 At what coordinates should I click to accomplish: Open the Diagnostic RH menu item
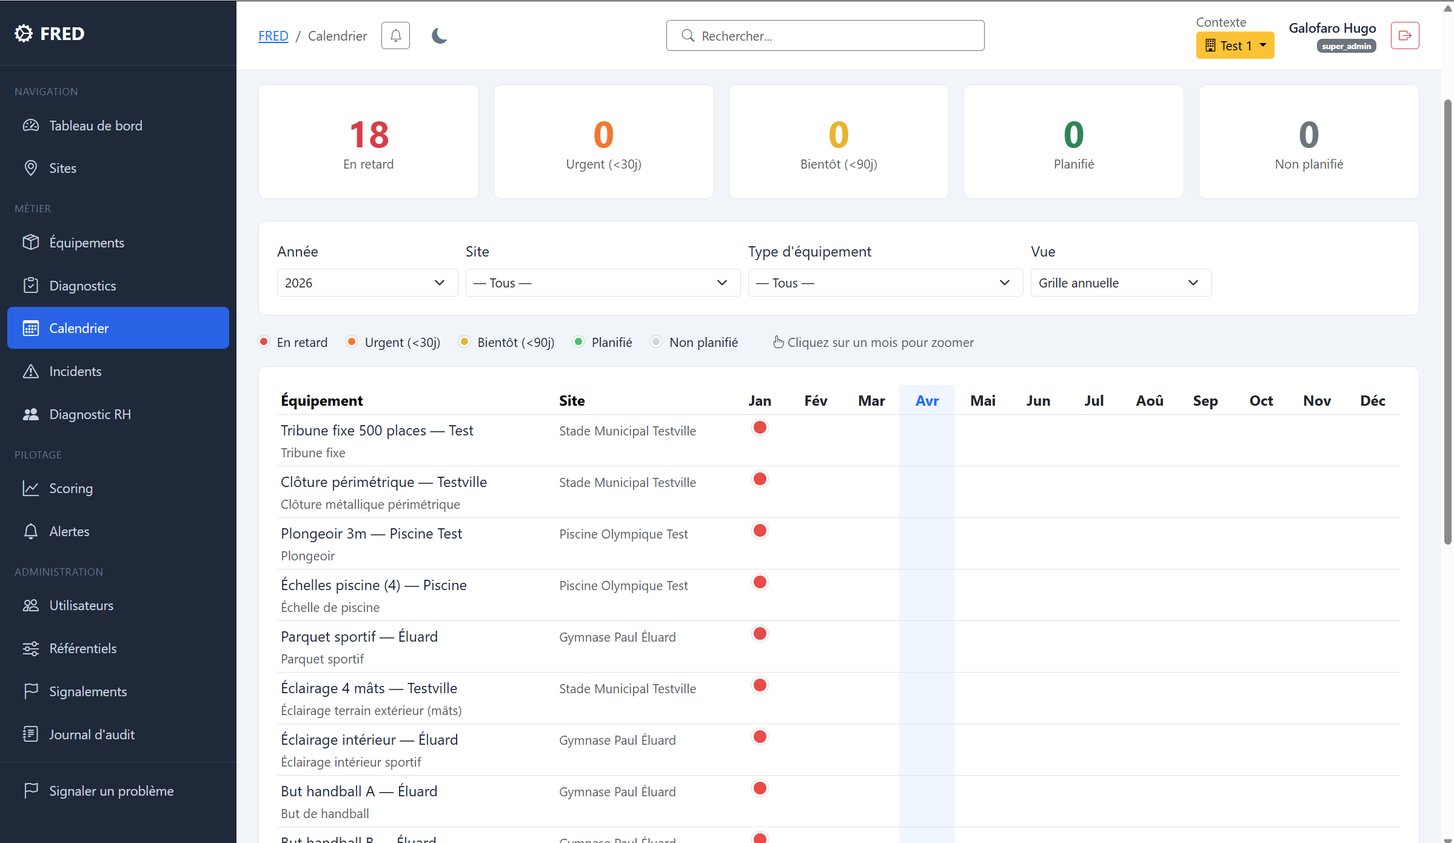(90, 414)
